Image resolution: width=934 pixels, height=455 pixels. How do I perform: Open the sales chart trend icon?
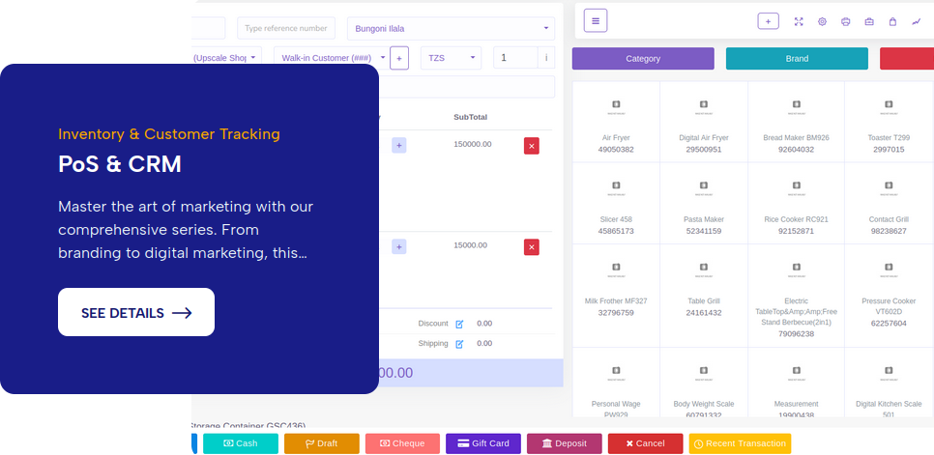[x=916, y=21]
